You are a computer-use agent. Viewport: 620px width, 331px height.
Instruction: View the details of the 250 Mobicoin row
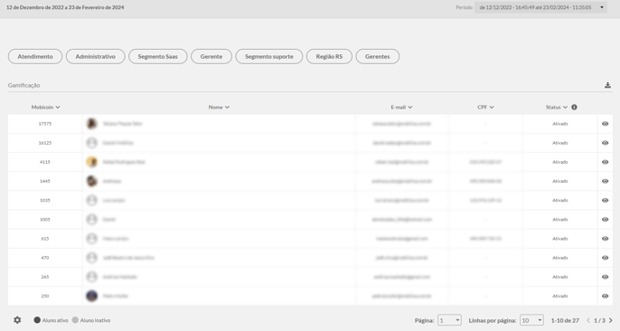pos(605,296)
